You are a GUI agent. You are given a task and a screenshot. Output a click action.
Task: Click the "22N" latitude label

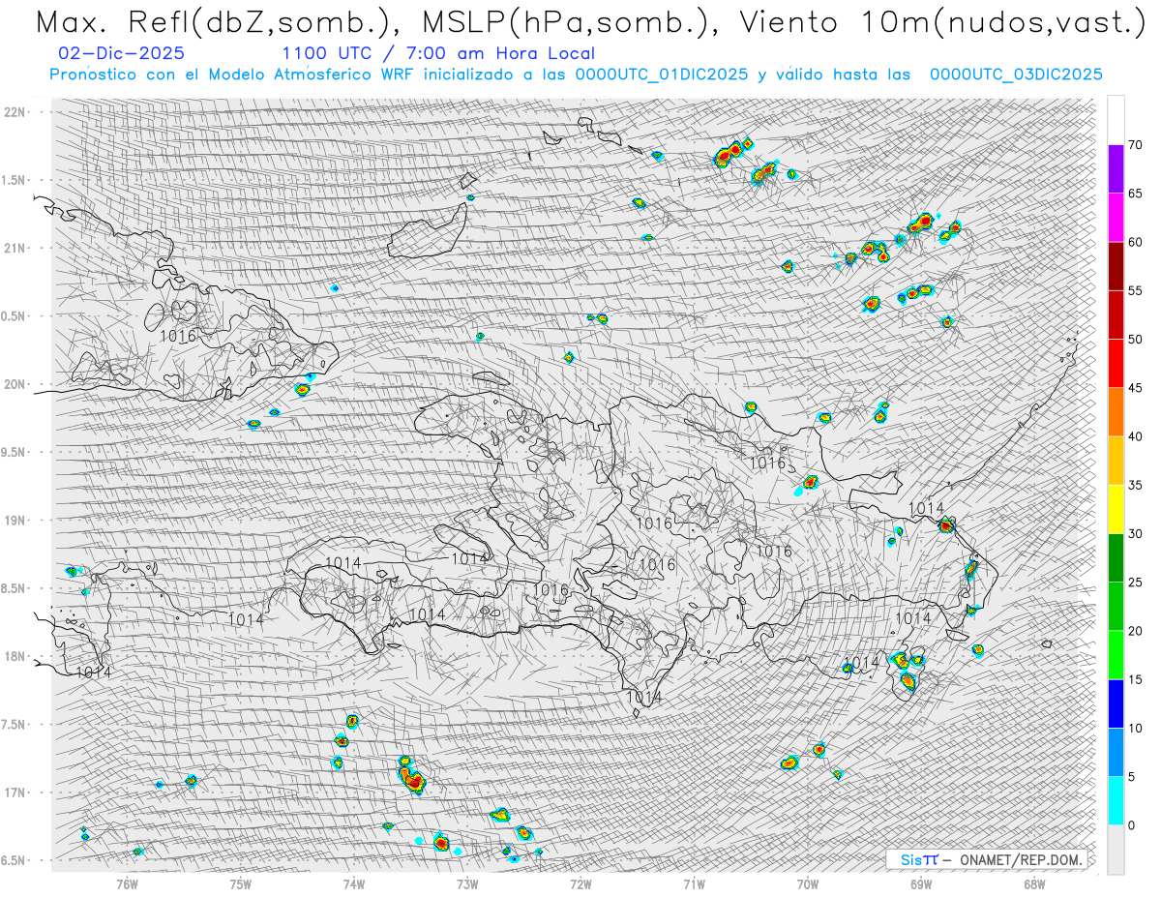click(x=15, y=112)
